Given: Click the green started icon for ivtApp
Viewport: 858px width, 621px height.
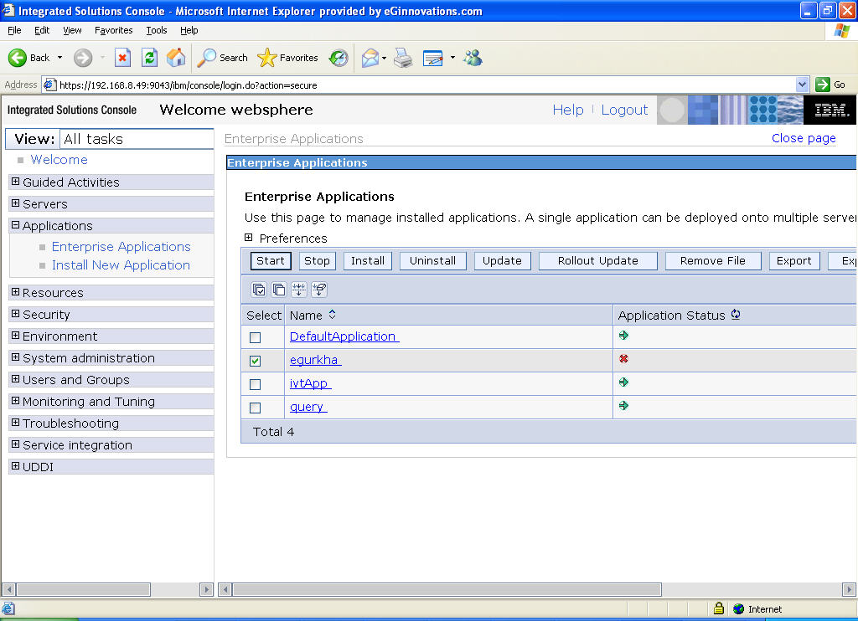Looking at the screenshot, I should click(x=623, y=382).
